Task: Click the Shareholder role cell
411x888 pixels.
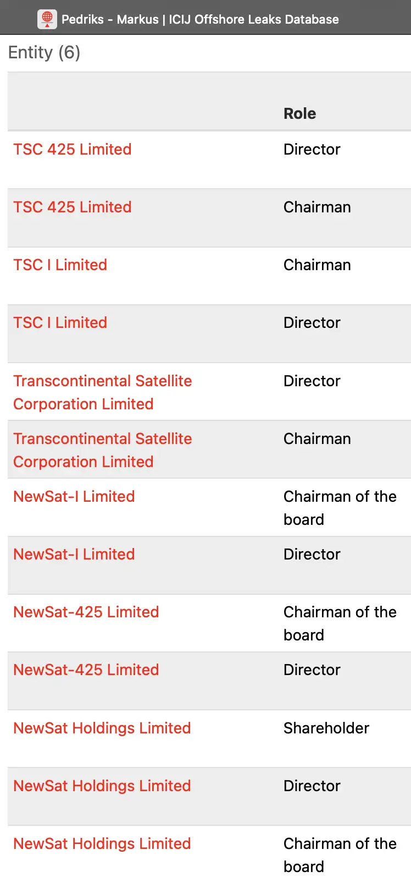Action: tap(326, 728)
